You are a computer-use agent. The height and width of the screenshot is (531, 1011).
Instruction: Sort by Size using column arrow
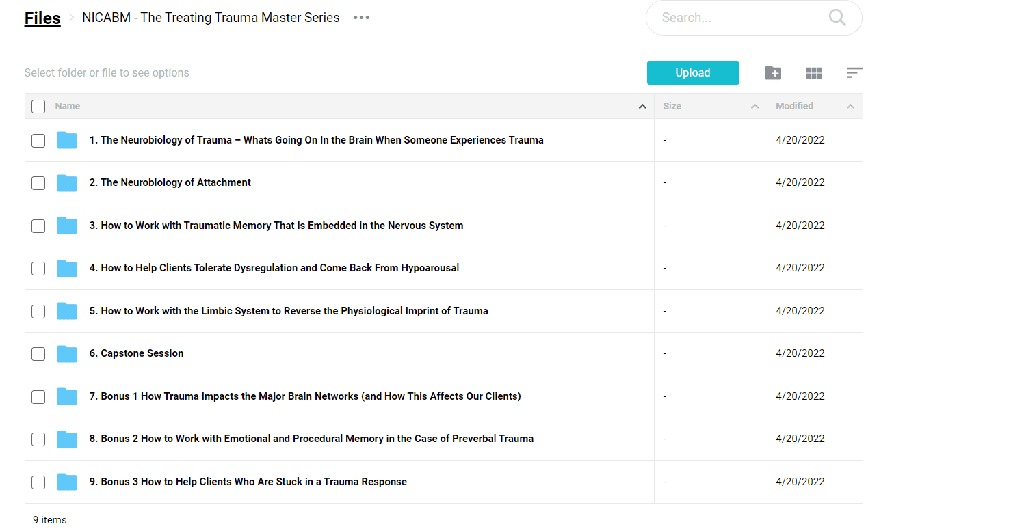[x=755, y=107]
